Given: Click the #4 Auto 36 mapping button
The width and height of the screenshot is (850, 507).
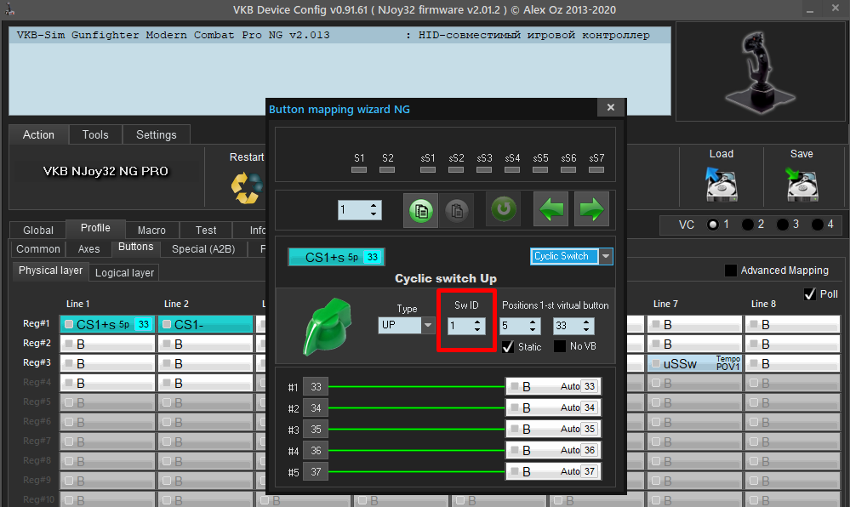Looking at the screenshot, I should pyautogui.click(x=553, y=450).
